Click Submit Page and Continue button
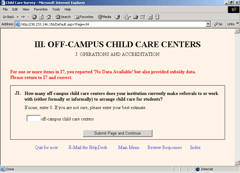Viewport: 240px width, 173px height. click(x=118, y=133)
